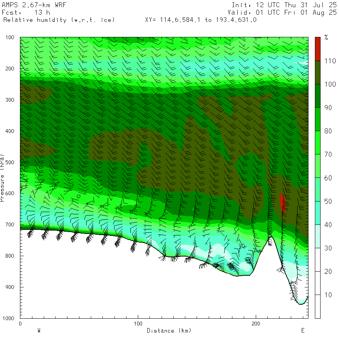Screen dimensions: 339x339
Task: Click the olive 100-110% color bar segment
Action: tap(318, 72)
